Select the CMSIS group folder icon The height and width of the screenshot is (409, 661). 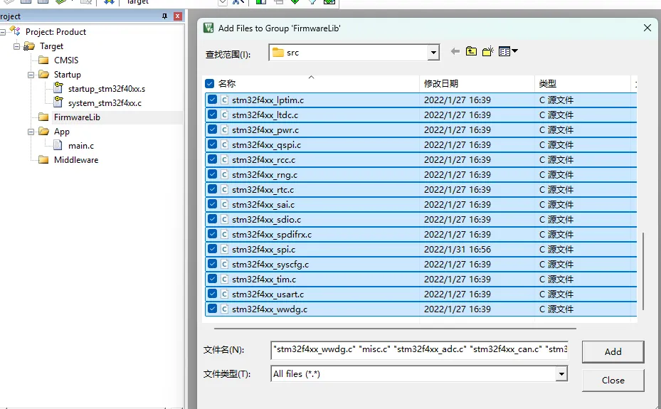coord(43,60)
